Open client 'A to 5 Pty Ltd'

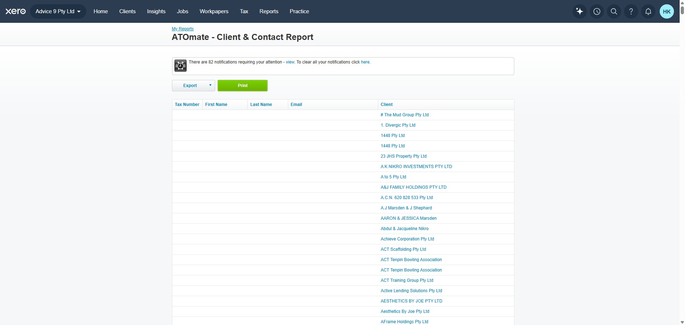[394, 177]
